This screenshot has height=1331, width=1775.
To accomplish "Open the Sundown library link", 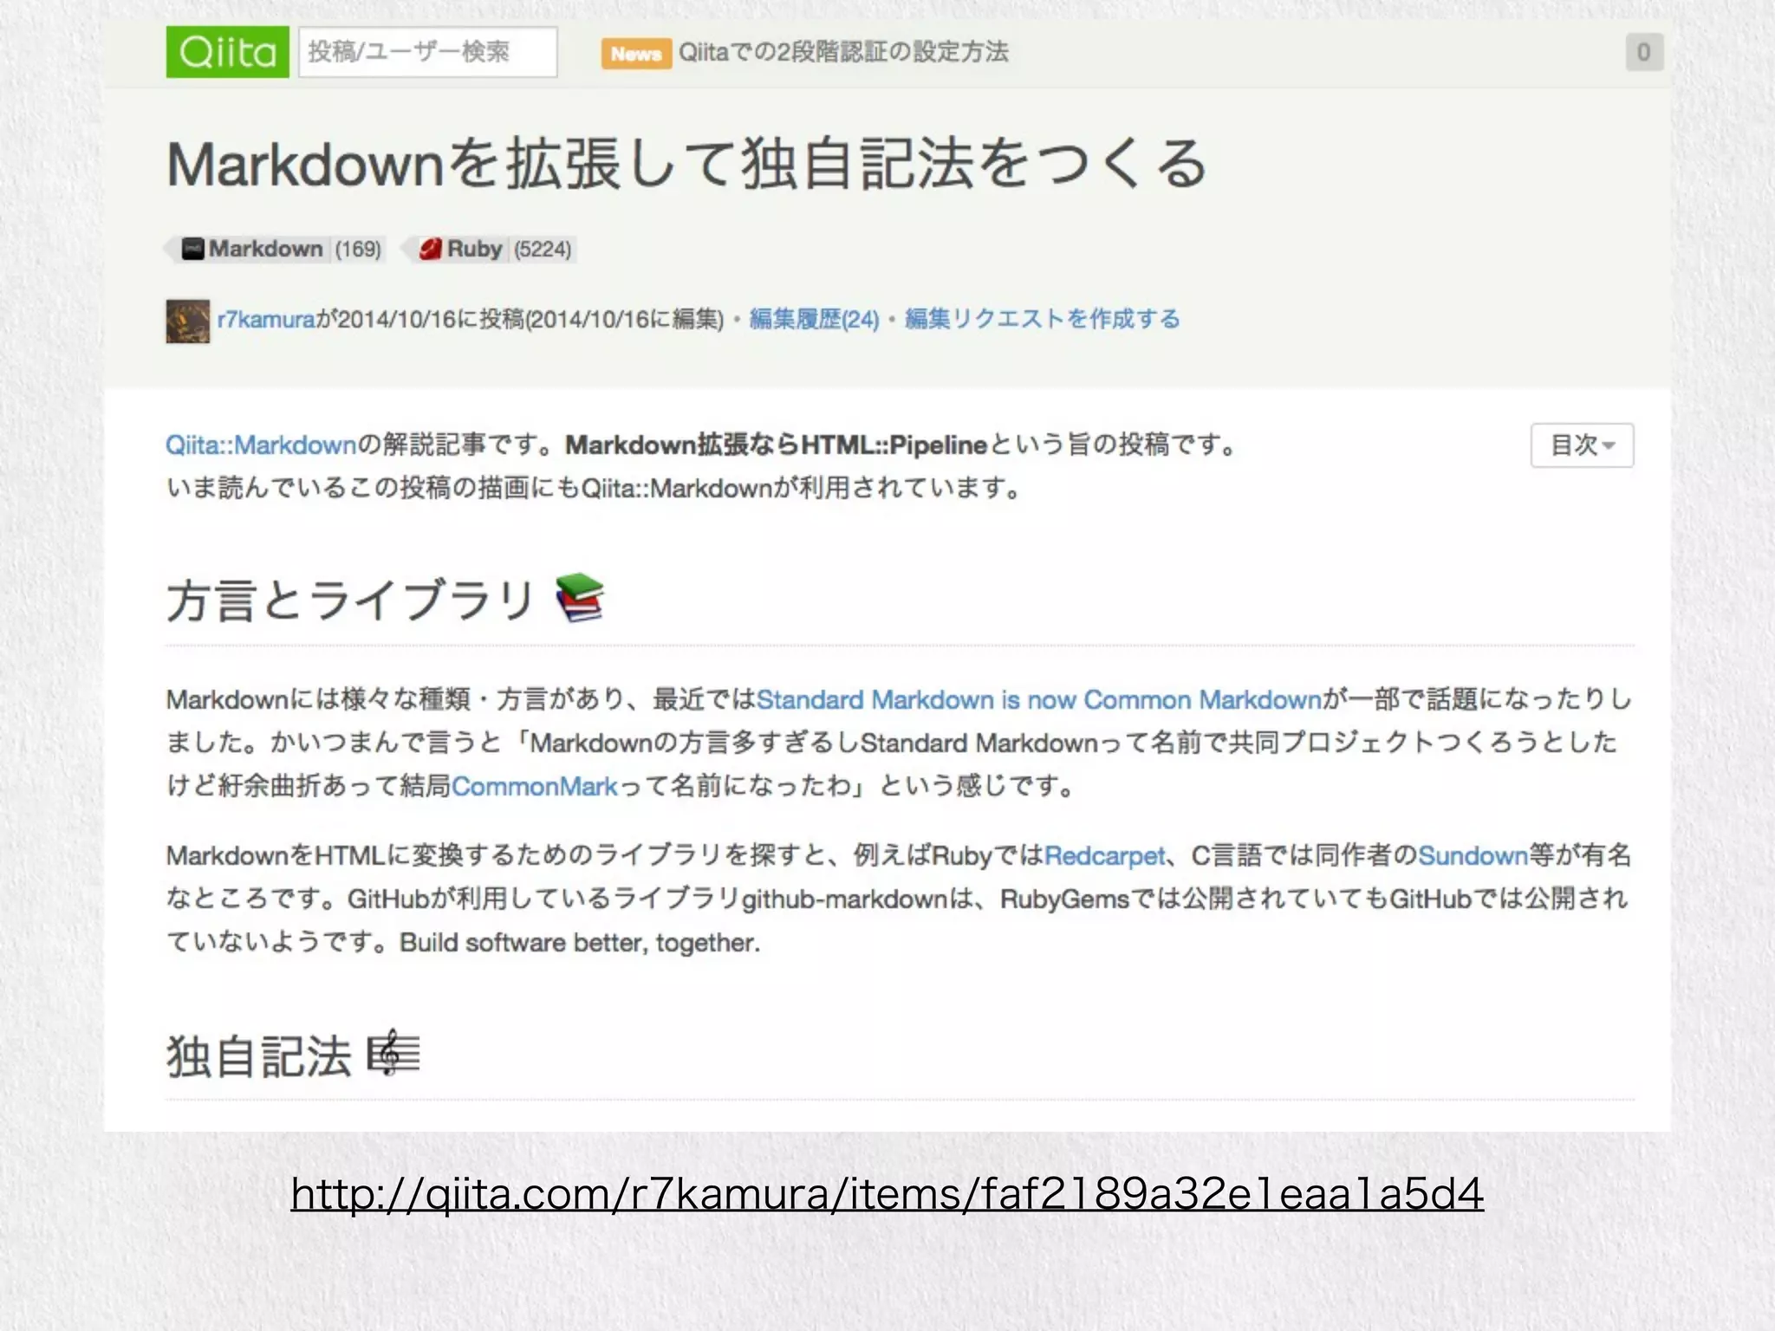I will click(1473, 856).
